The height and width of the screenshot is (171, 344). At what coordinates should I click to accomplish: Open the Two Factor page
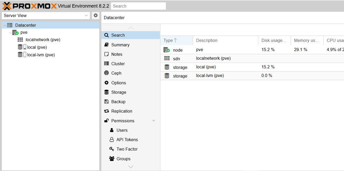(131, 149)
